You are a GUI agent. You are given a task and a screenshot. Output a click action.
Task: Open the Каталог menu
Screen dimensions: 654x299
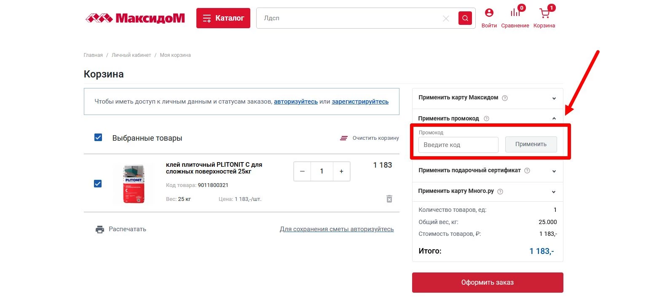(x=223, y=18)
